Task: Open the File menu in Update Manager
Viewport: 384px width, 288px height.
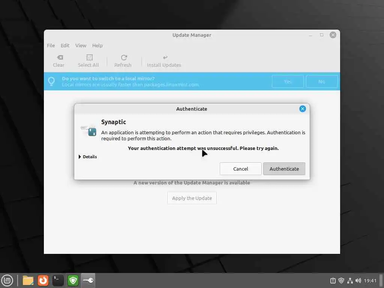Action: (x=51, y=45)
